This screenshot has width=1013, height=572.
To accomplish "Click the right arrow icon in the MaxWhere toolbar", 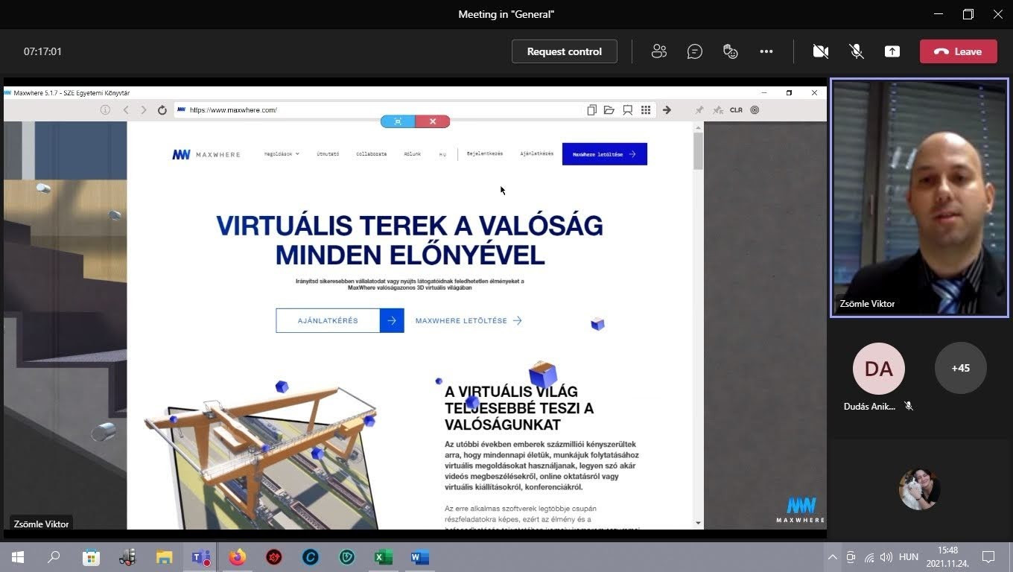I will [667, 109].
